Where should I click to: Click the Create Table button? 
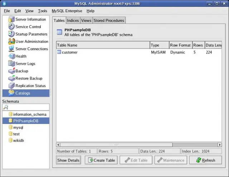pyautogui.click(x=101, y=160)
